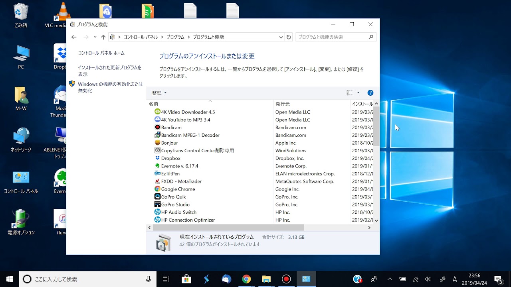Click the HP Connection Optimizer icon
Viewport: 511px width, 287px height.
157,220
